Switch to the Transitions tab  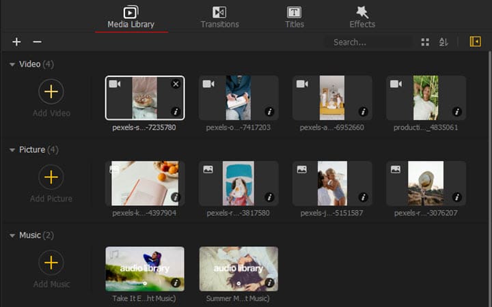click(x=219, y=18)
